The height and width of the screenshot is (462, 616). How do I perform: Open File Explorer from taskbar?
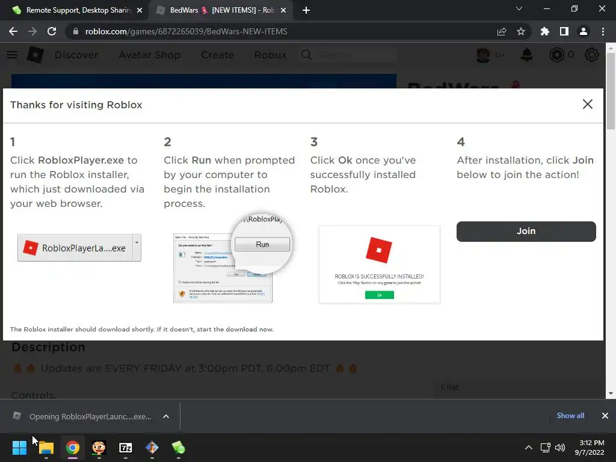(46, 448)
